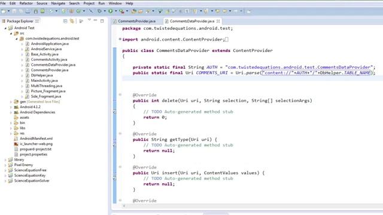Open the External Tools dropdown arrow
The height and width of the screenshot is (215, 383).
[x=127, y=11]
